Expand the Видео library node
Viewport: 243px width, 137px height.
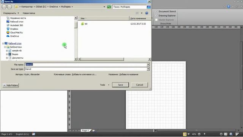click(7, 54)
